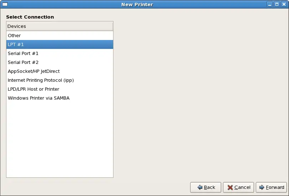The width and height of the screenshot is (289, 196).
Task: Select the LPT #1 connection
Action: (16, 45)
